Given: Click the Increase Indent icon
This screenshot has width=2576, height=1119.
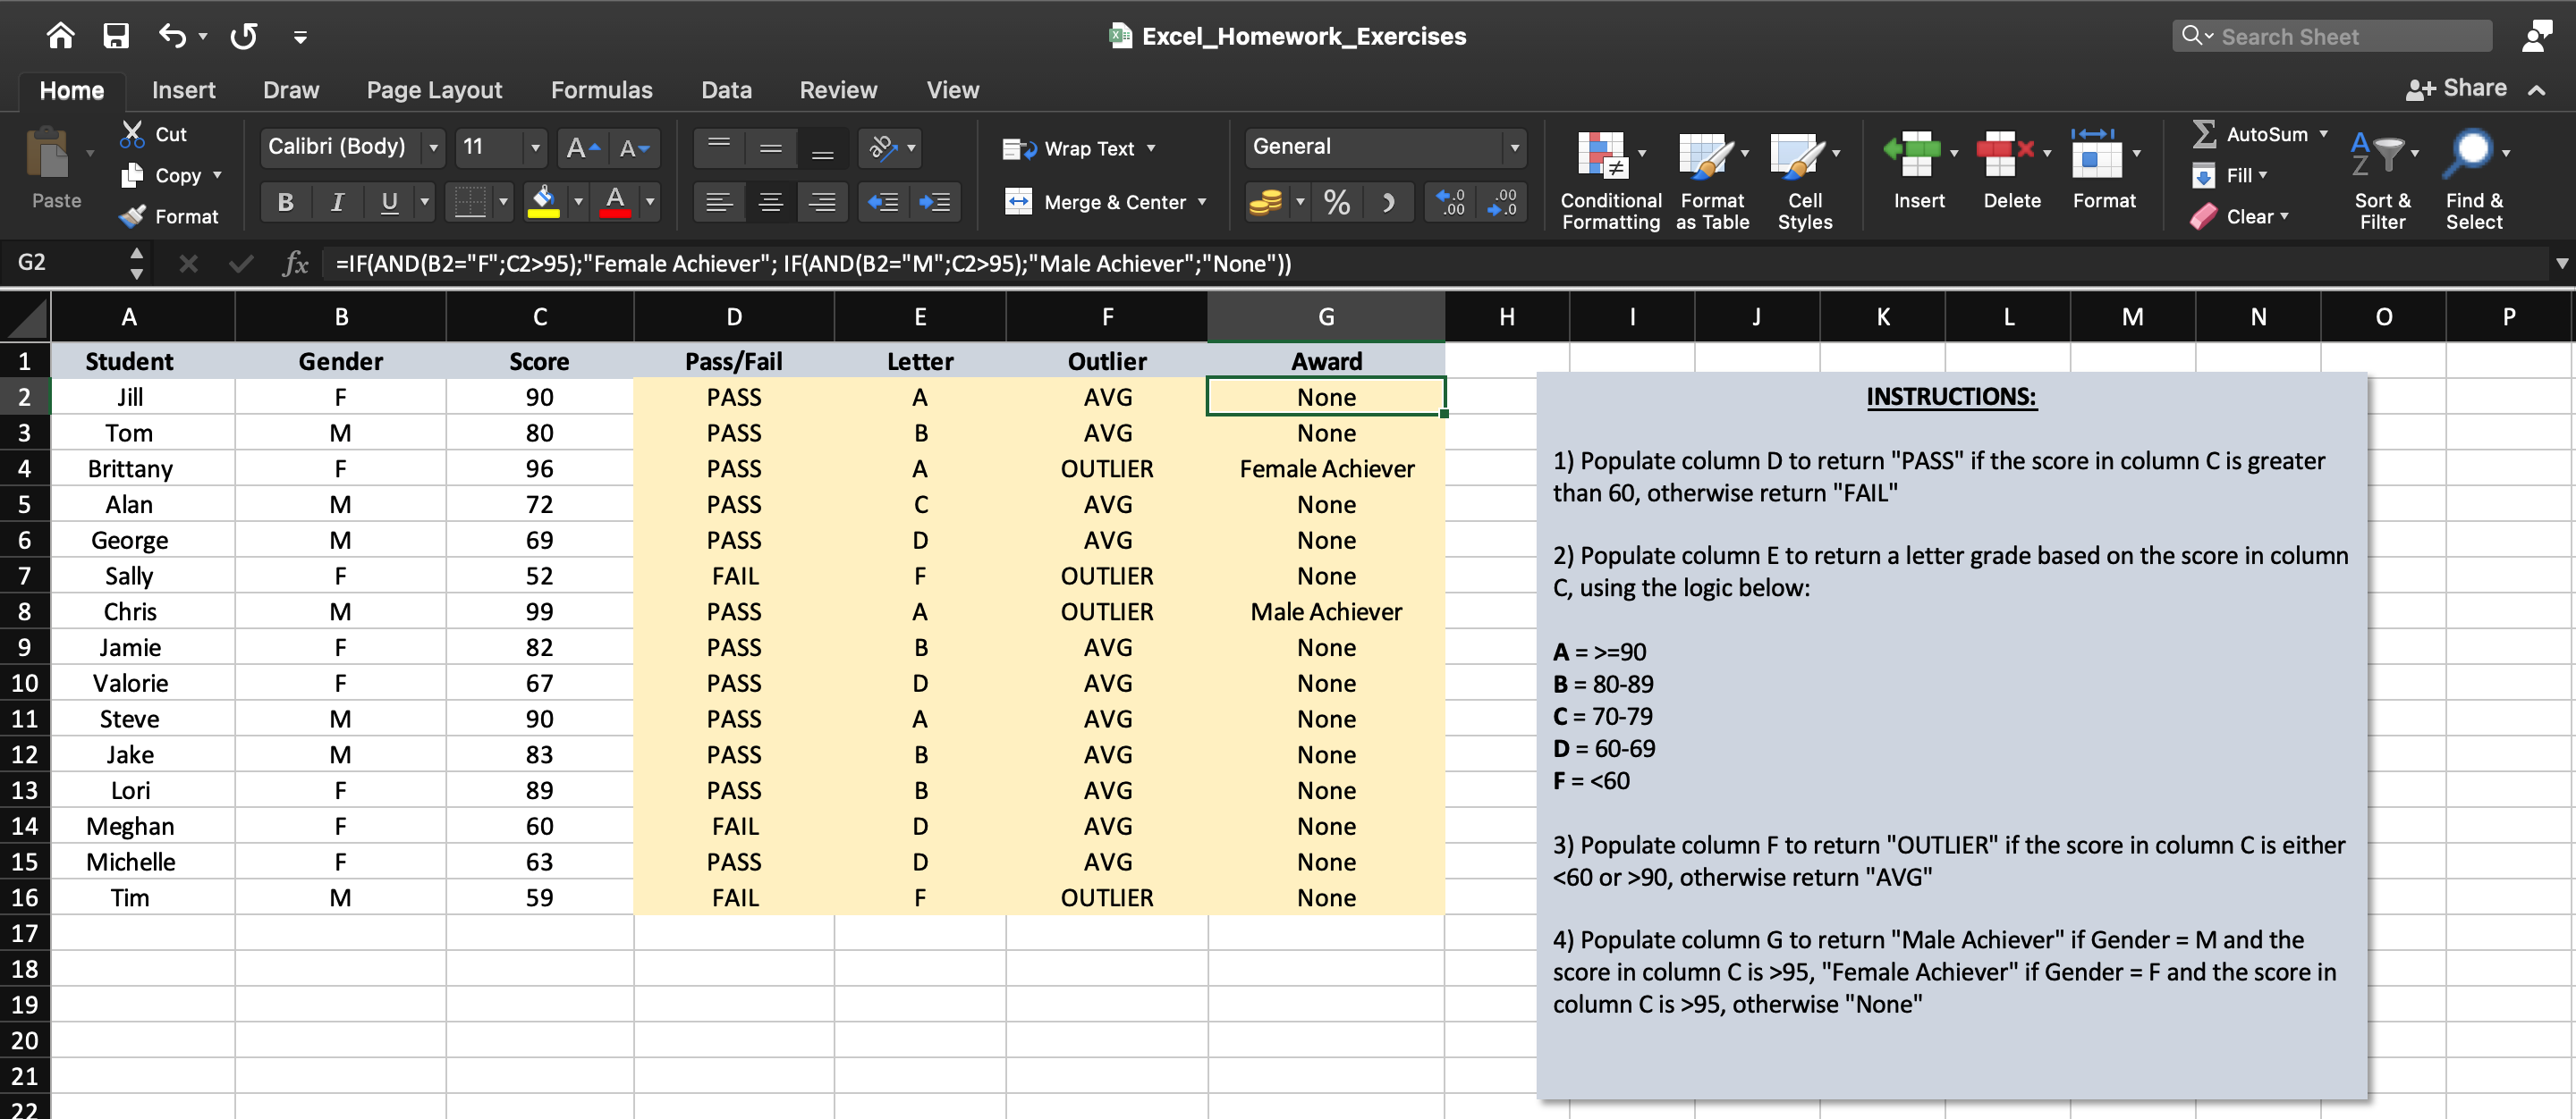Looking at the screenshot, I should click(935, 203).
